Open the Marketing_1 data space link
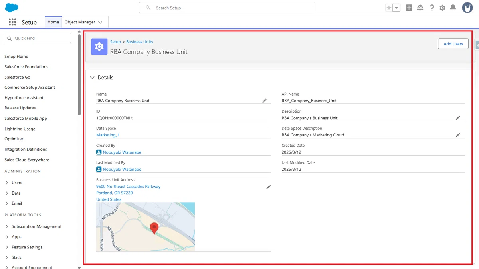Viewport: 479px width, 269px height. [x=108, y=135]
